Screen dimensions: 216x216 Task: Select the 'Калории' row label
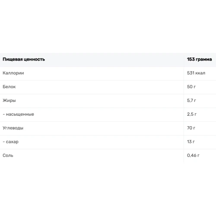pos(13,73)
